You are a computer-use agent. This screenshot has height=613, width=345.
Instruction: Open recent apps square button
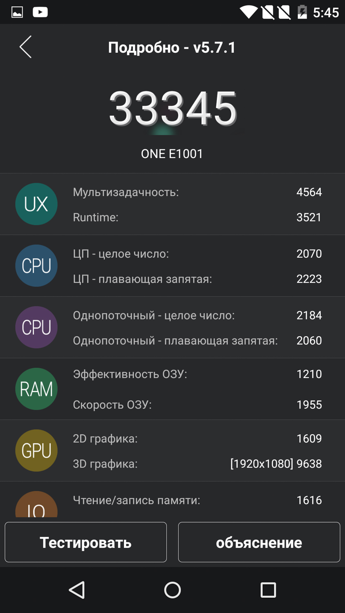(x=268, y=590)
